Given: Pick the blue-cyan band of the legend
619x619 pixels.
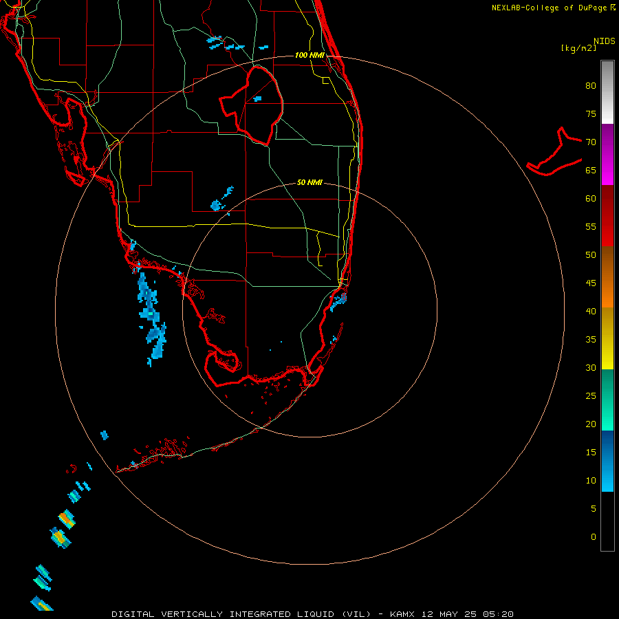Looking at the screenshot, I should (607, 461).
